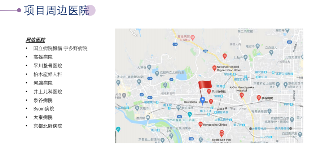This screenshot has width=325, height=152.
Task: Select the 高雄病院 hospital map pin
Action: (x=193, y=38)
